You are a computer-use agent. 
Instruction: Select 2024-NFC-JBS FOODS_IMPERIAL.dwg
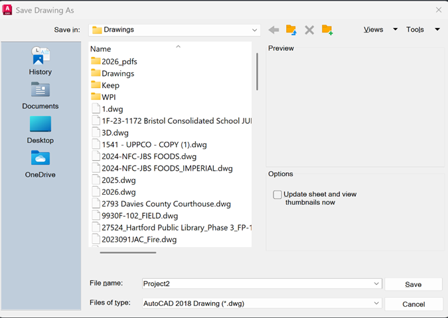(162, 168)
